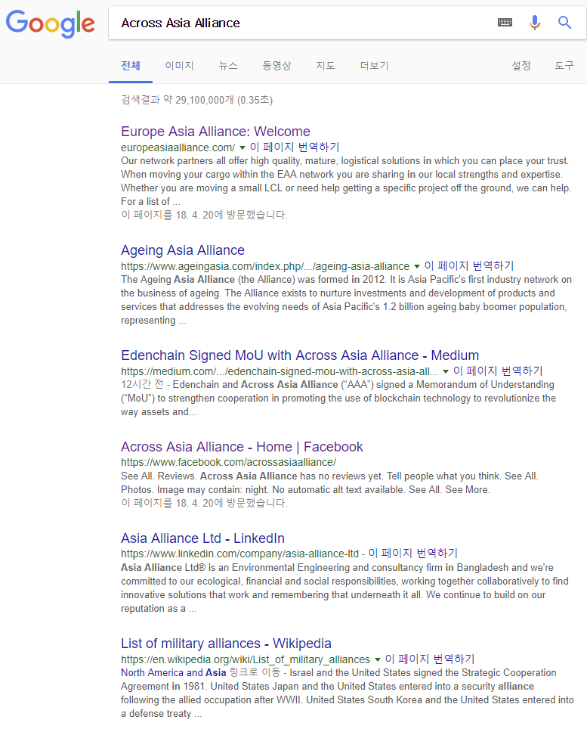Expand dropdown arrow next to en.wikipedia.org URL

[x=378, y=659]
